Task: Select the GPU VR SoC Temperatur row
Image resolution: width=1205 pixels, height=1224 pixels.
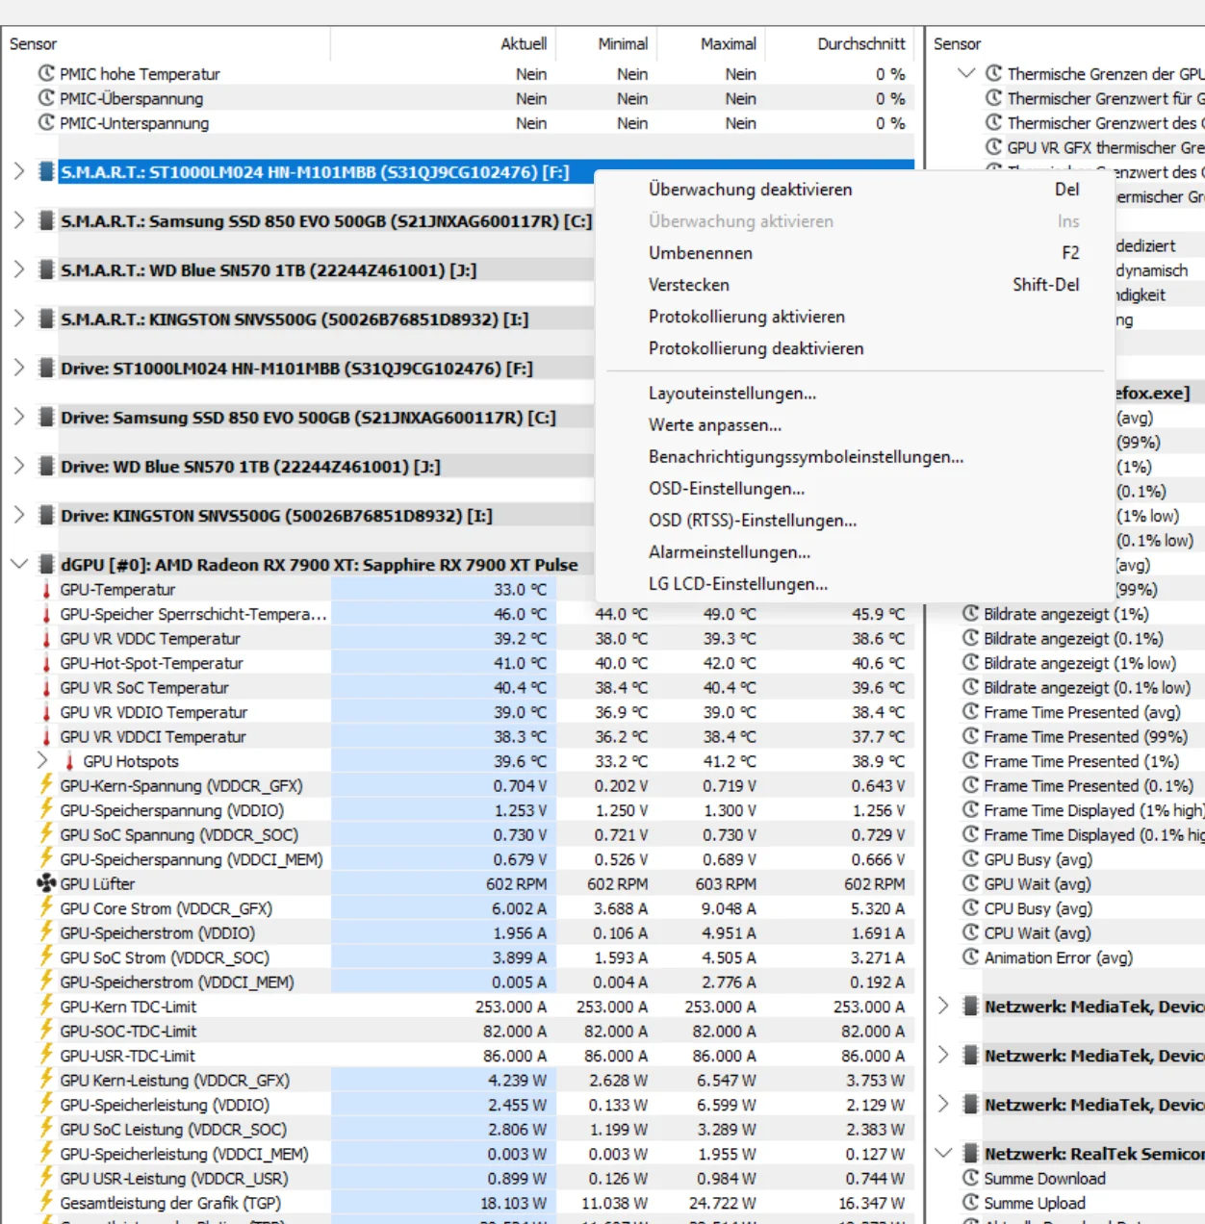Action: coord(458,687)
